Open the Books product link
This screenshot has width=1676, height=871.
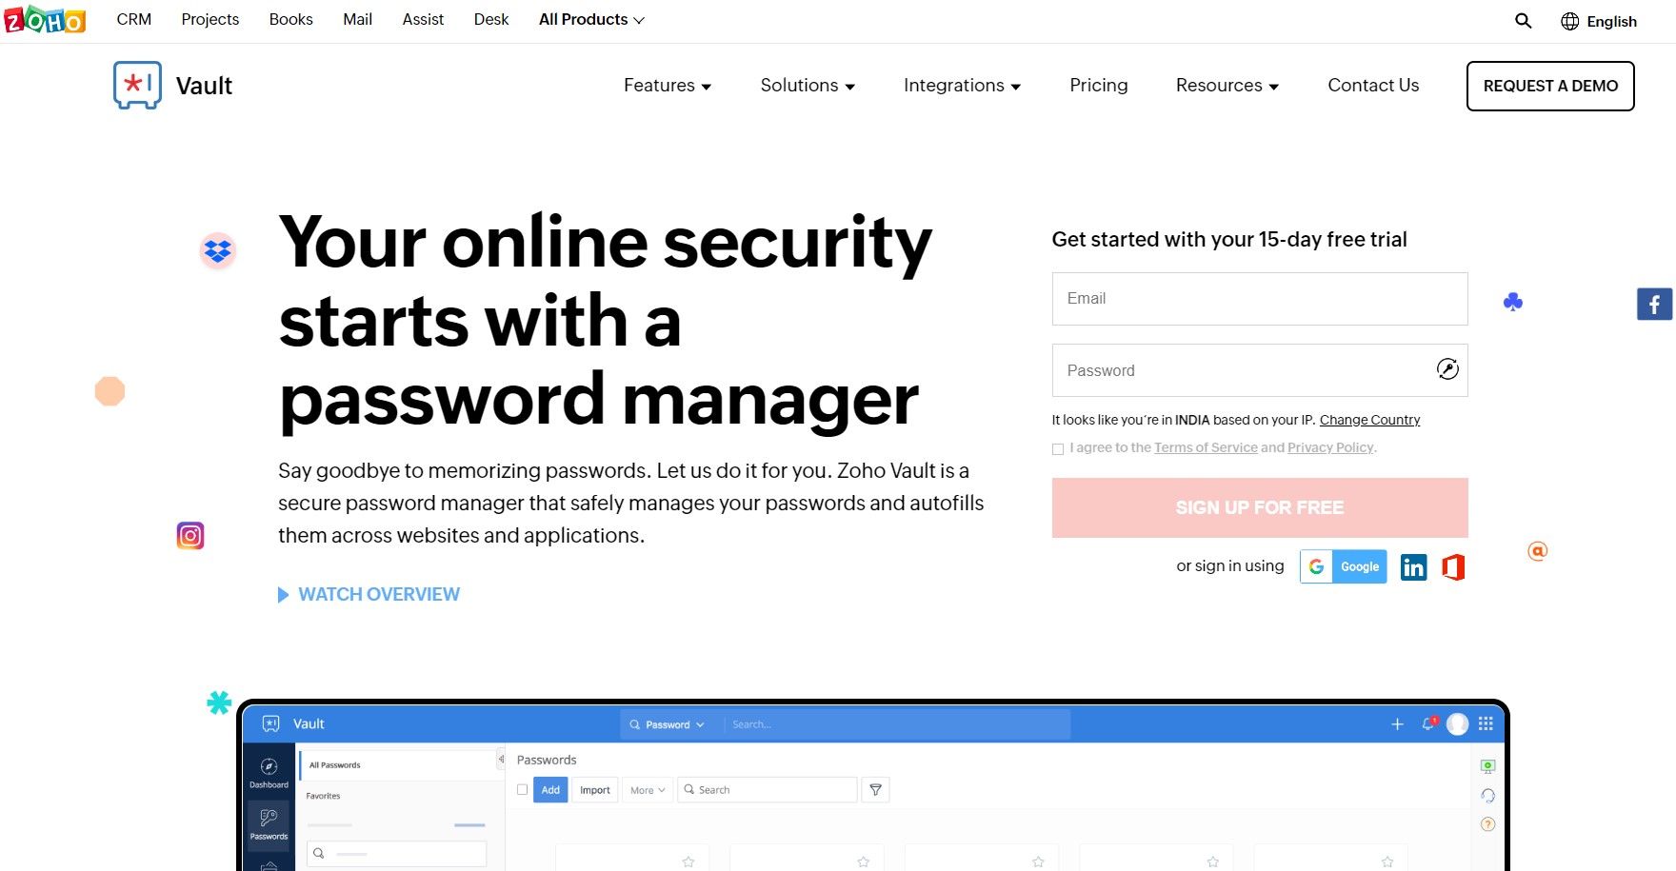click(x=290, y=19)
